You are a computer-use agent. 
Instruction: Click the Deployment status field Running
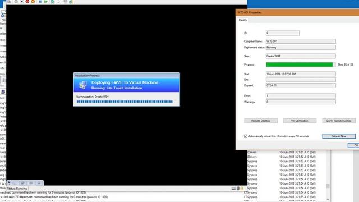(x=301, y=47)
